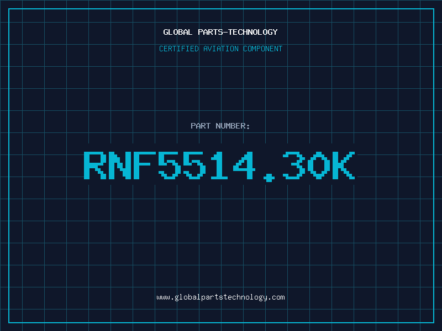Select the CERTIFIED AVIATION COMPONENT subtitle

[220, 49]
